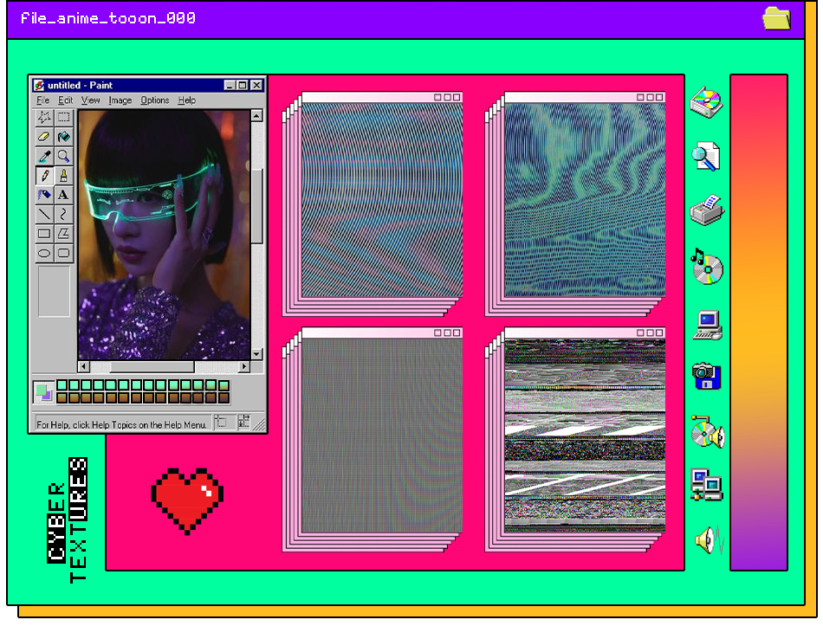Close the untitled Paint window

pos(256,85)
